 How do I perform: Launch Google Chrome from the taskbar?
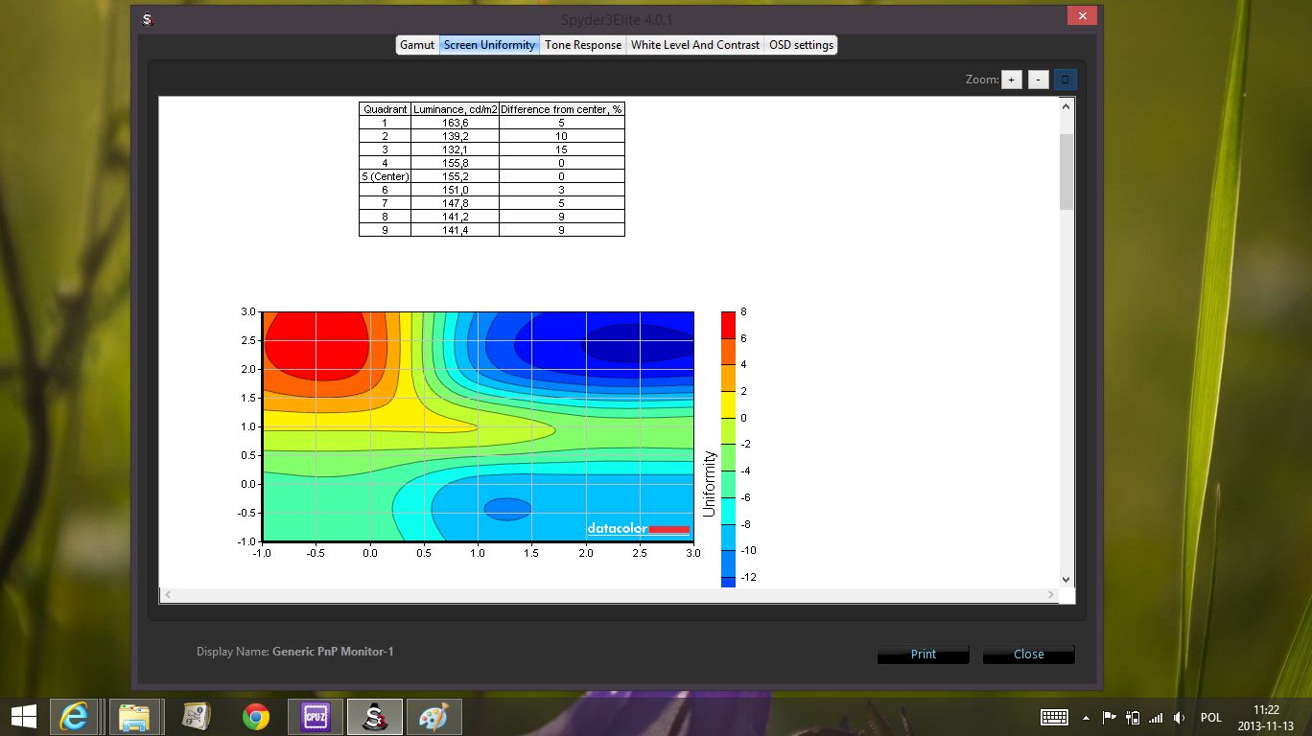(256, 717)
